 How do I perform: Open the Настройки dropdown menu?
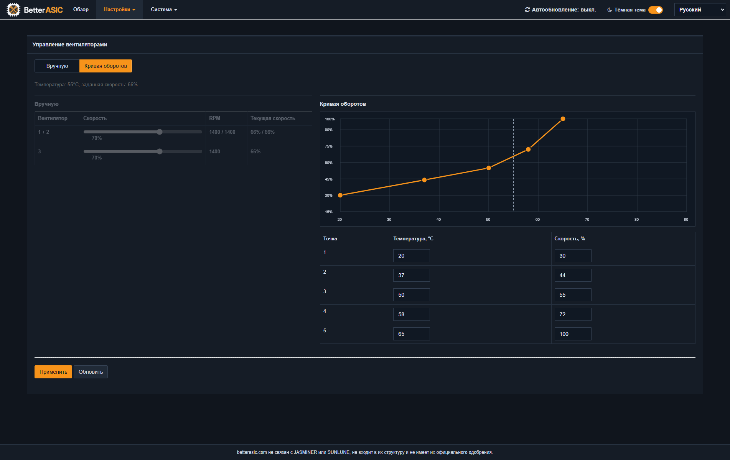[119, 10]
